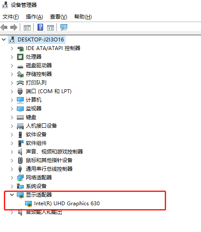The width and height of the screenshot is (201, 232).
Task: Expand the 鼠标和其他指针设备 node
Action: (x=12, y=160)
